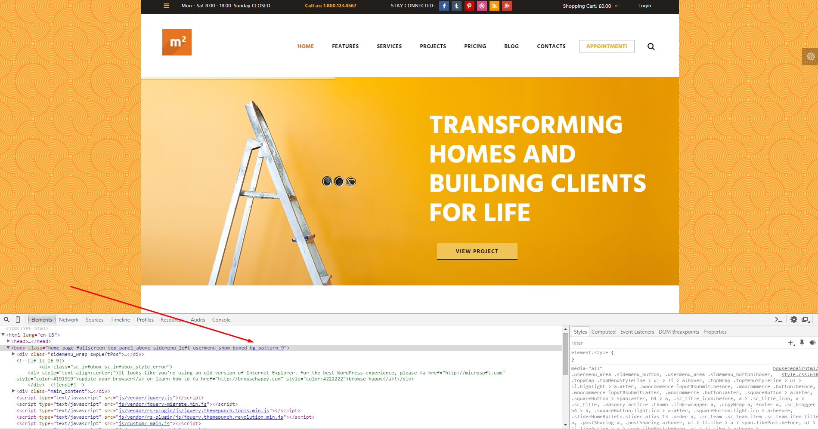The image size is (818, 429).
Task: Click the APPOINTMENT! button
Action: point(606,46)
